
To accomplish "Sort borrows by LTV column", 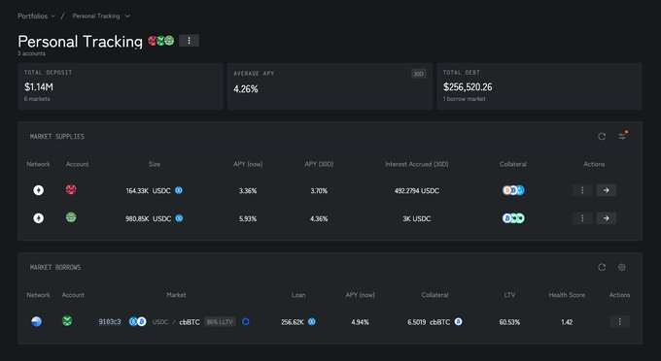I will point(509,295).
